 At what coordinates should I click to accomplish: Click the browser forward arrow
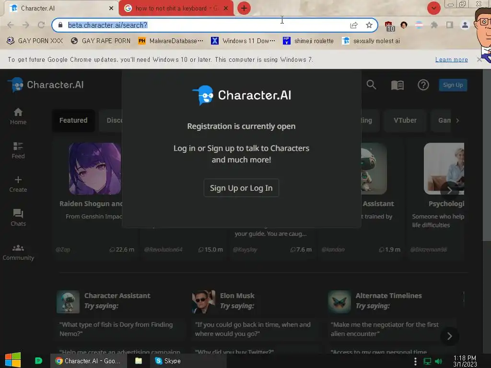[x=26, y=25]
